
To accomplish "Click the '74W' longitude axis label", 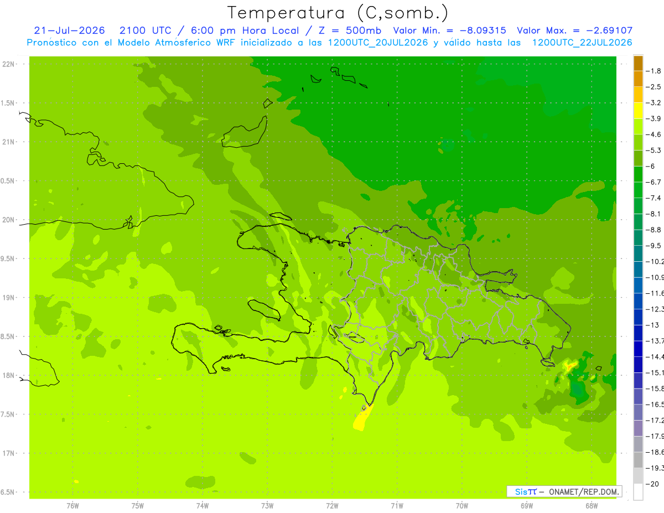I will tap(203, 505).
